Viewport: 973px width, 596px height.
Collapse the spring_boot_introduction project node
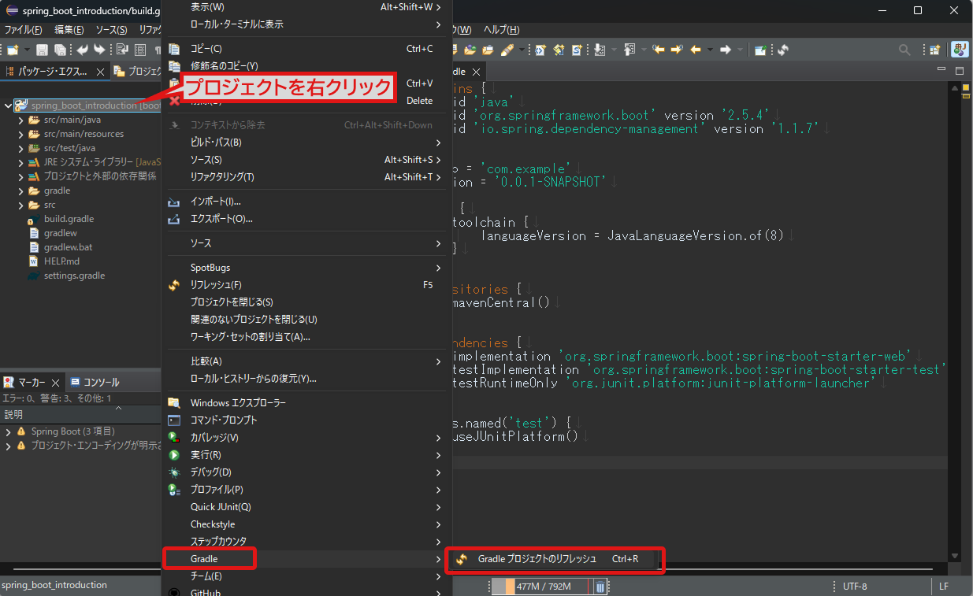(x=8, y=105)
